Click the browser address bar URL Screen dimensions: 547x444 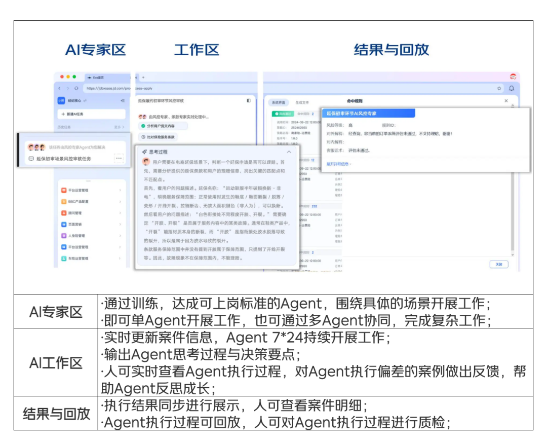(107, 88)
